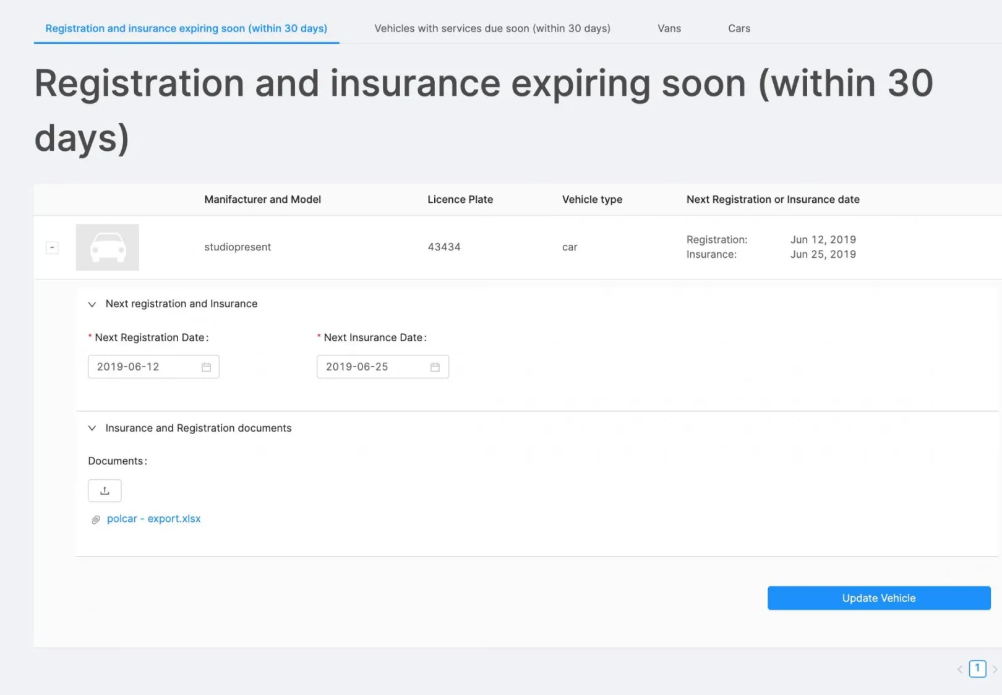This screenshot has height=695, width=1002.
Task: Click the vehicle type car cell
Action: (x=570, y=247)
